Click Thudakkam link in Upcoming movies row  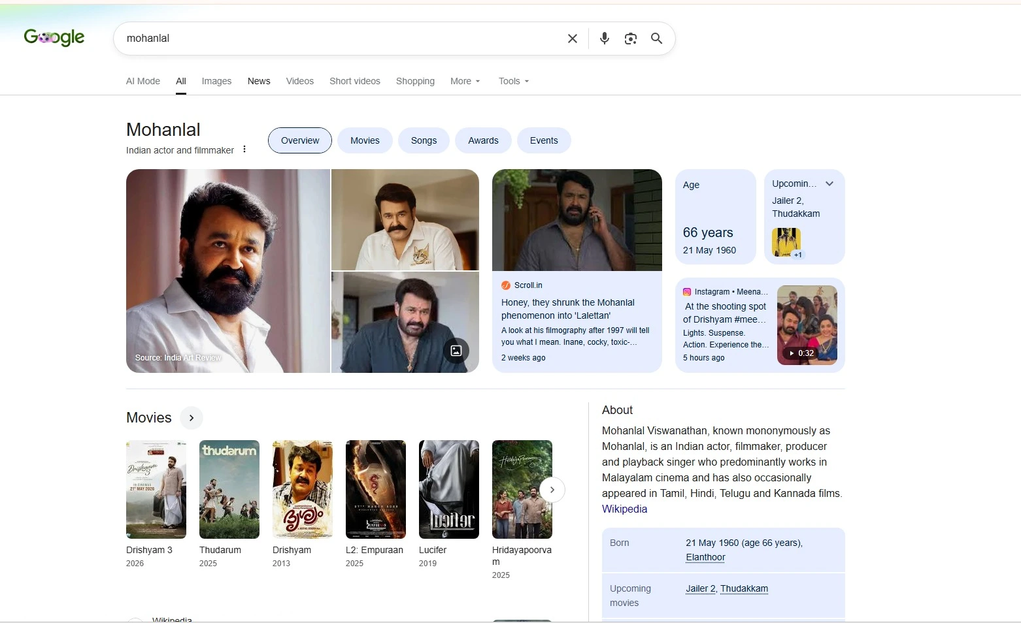744,588
